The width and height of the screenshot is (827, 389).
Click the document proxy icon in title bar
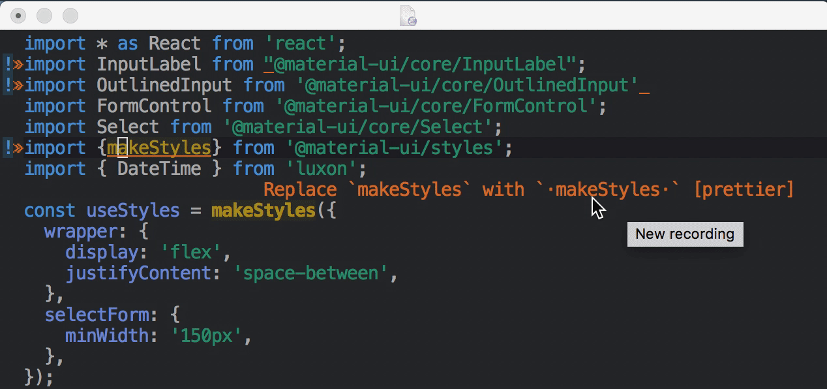pos(408,16)
